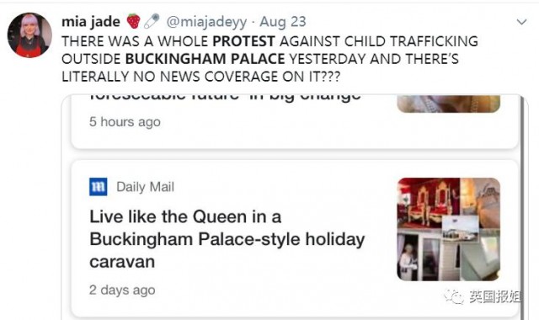Viewport: 539px width, 320px height.
Task: Open the top news card headline
Action: coord(225,97)
